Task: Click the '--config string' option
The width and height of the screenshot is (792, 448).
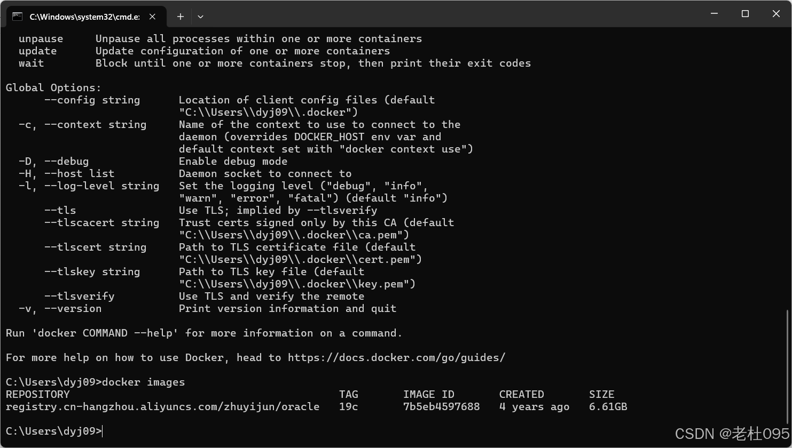Action: tap(92, 100)
